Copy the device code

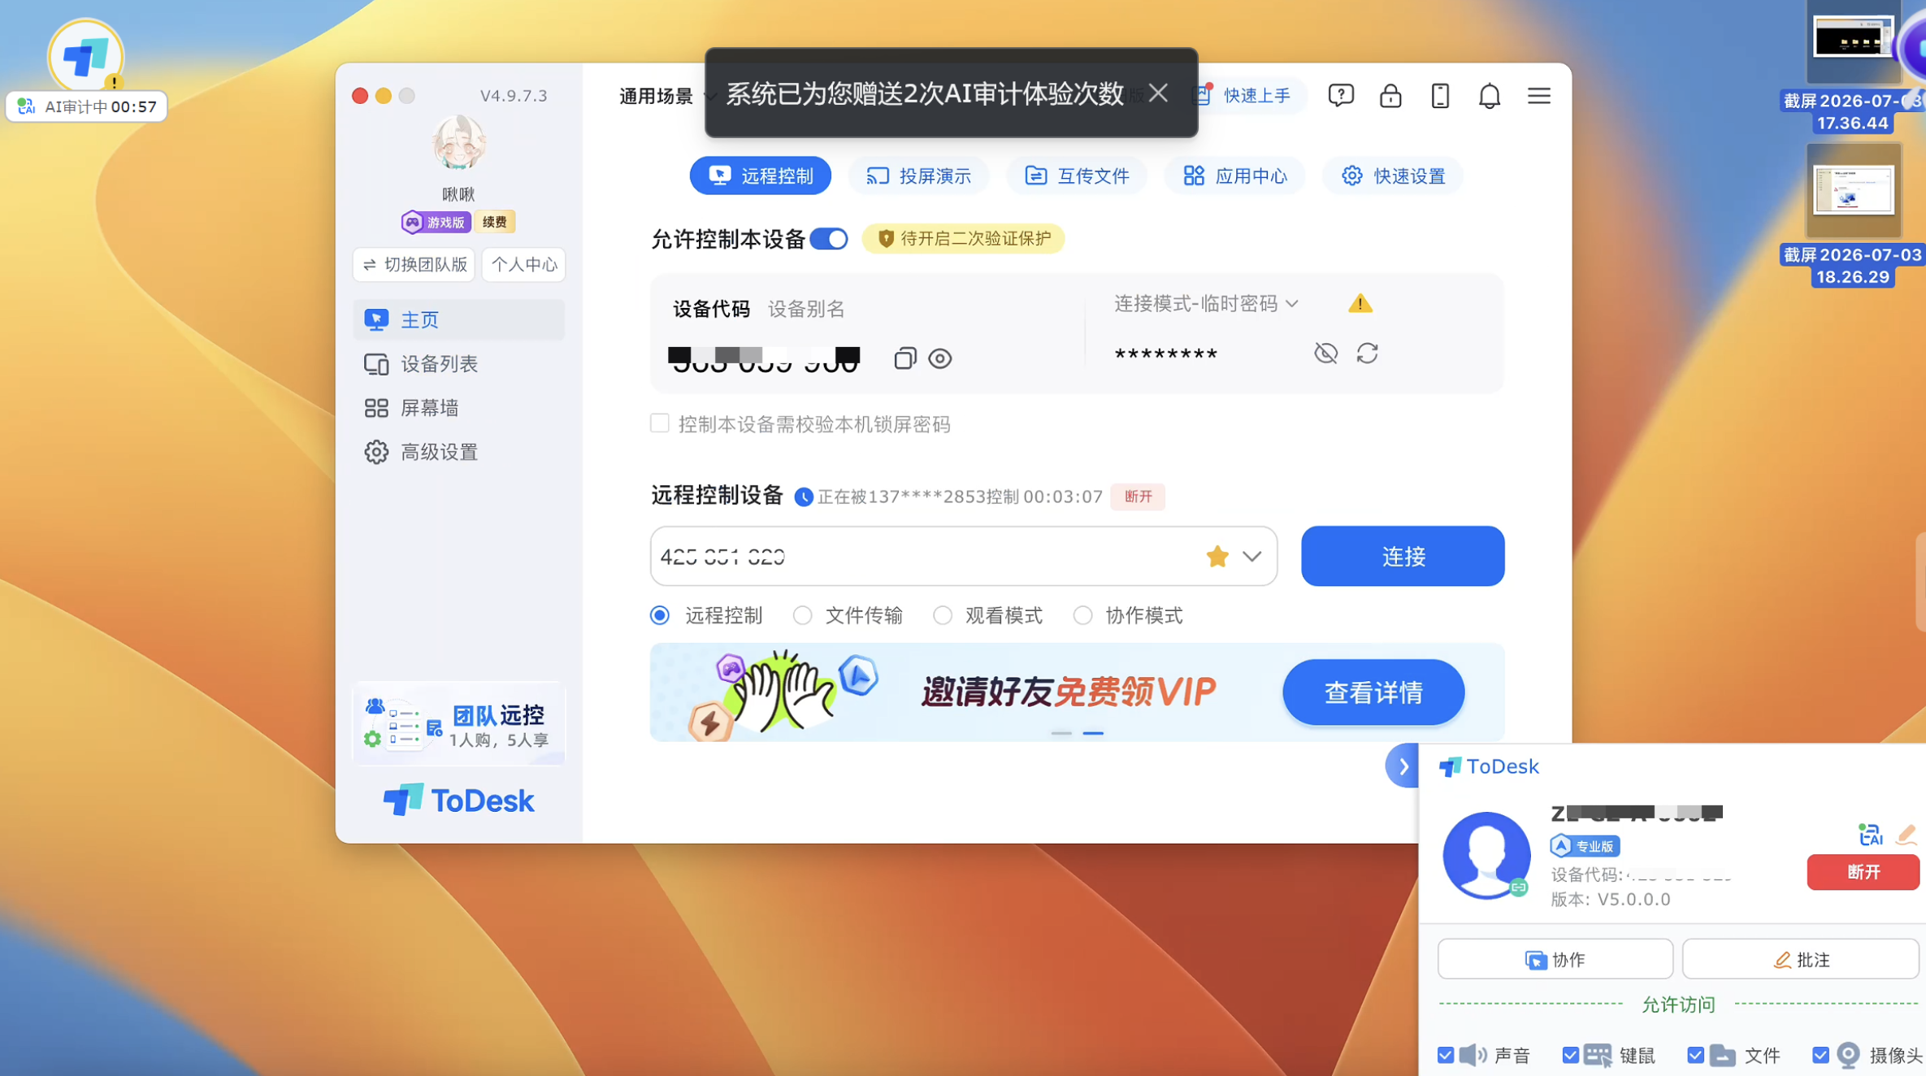pos(904,358)
